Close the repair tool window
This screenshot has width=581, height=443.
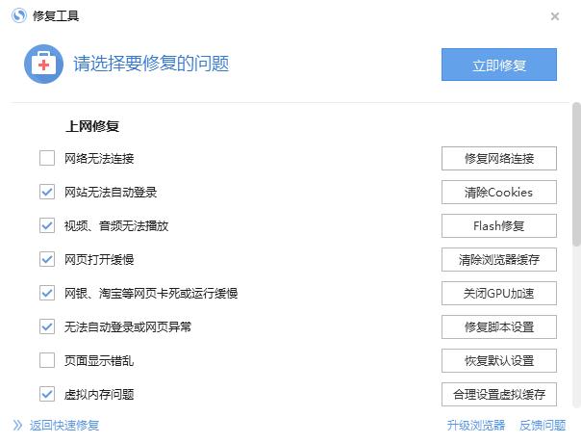pos(555,16)
